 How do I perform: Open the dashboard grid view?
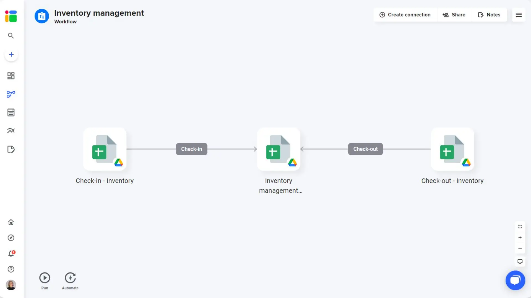point(11,76)
